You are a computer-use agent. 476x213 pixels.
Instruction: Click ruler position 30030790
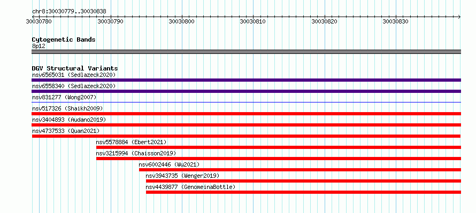pyautogui.click(x=111, y=21)
